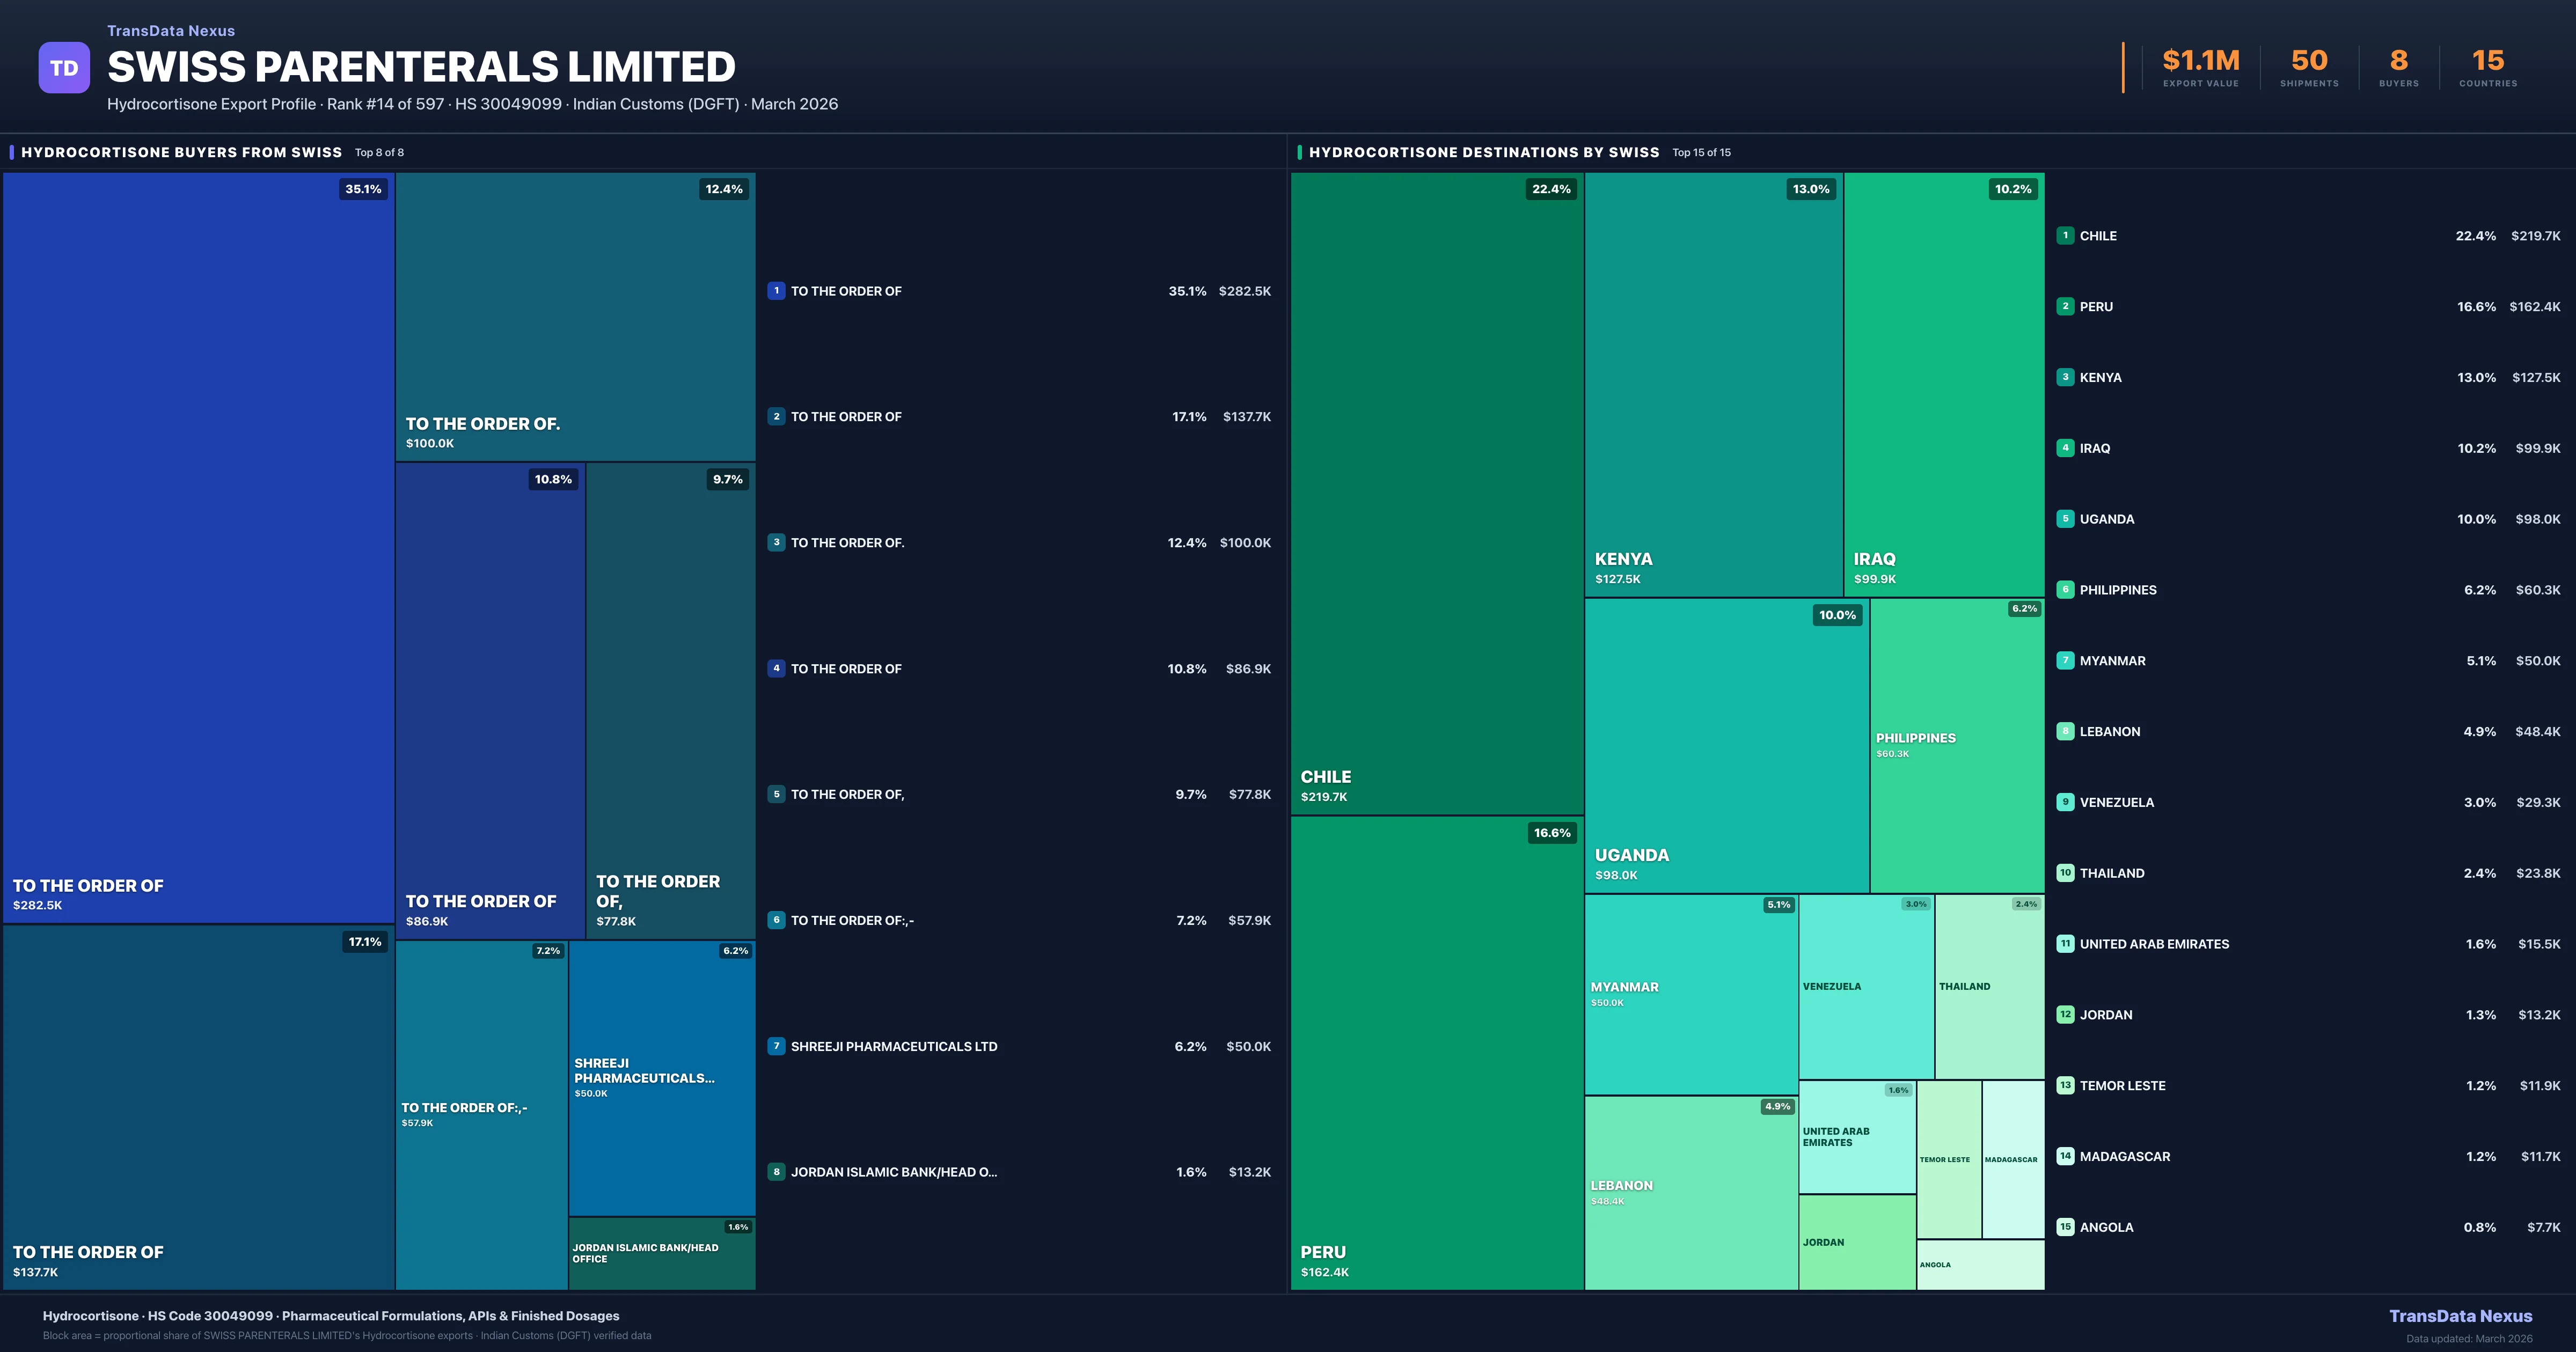Select the rank badge next to VENEZUELA
Screen dimensions: 2576x1352
[2066, 802]
